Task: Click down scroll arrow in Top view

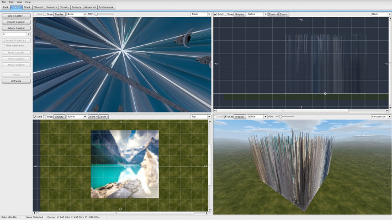Action: (x=210, y=210)
